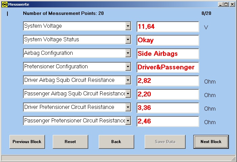The image size is (237, 162).
Task: Click the Side Airbags value field
Action: (x=168, y=54)
